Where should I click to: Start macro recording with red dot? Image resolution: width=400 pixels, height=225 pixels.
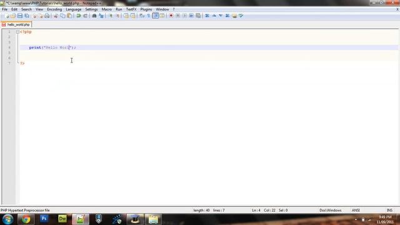pos(171,16)
